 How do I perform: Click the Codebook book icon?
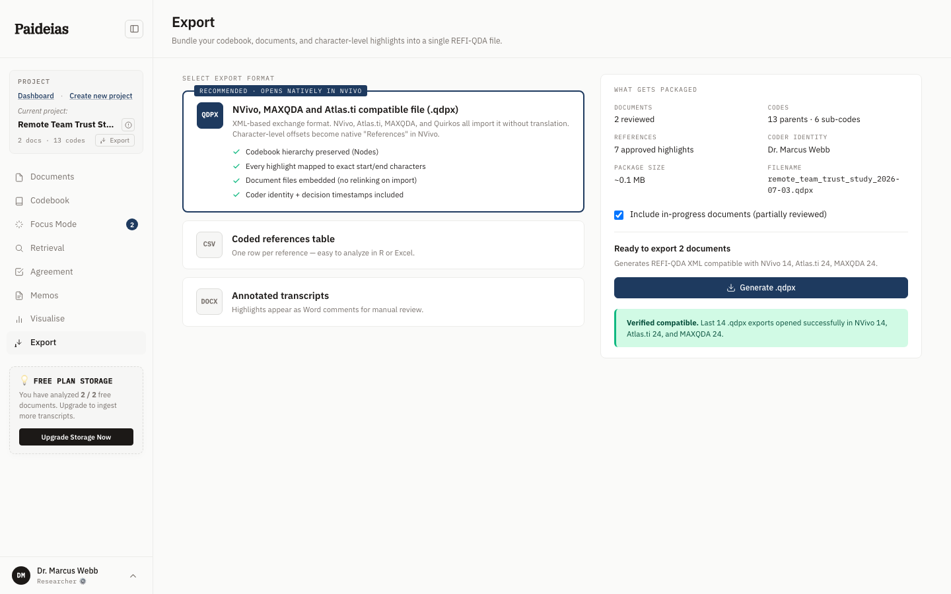click(19, 201)
